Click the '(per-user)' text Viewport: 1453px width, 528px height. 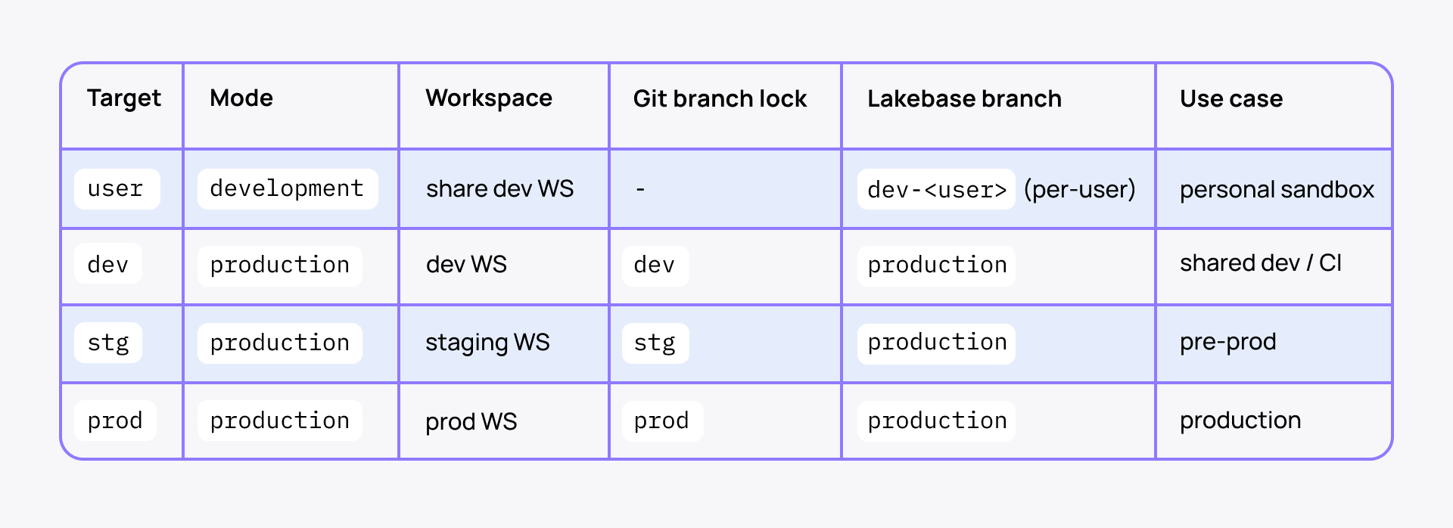point(1080,189)
